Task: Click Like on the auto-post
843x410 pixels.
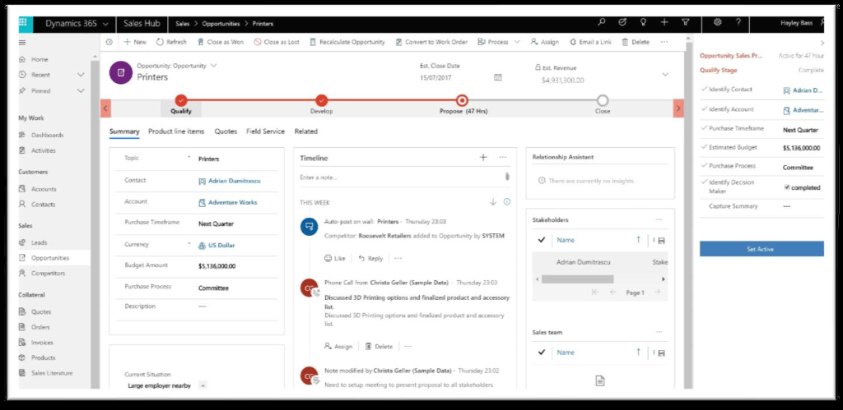Action: click(335, 258)
